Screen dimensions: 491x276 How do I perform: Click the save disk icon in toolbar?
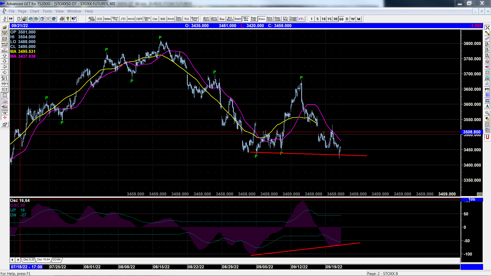[x=25, y=19]
